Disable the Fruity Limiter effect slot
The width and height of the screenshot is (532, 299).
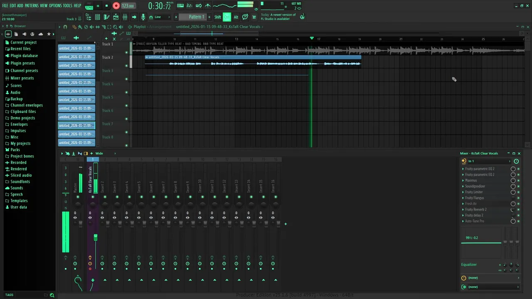click(518, 192)
